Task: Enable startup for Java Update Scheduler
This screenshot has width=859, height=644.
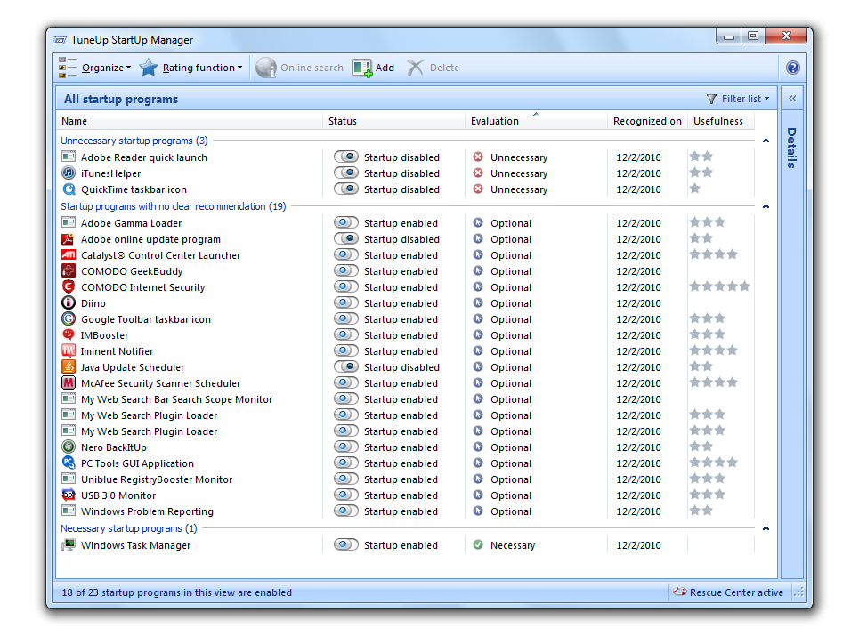Action: [346, 366]
